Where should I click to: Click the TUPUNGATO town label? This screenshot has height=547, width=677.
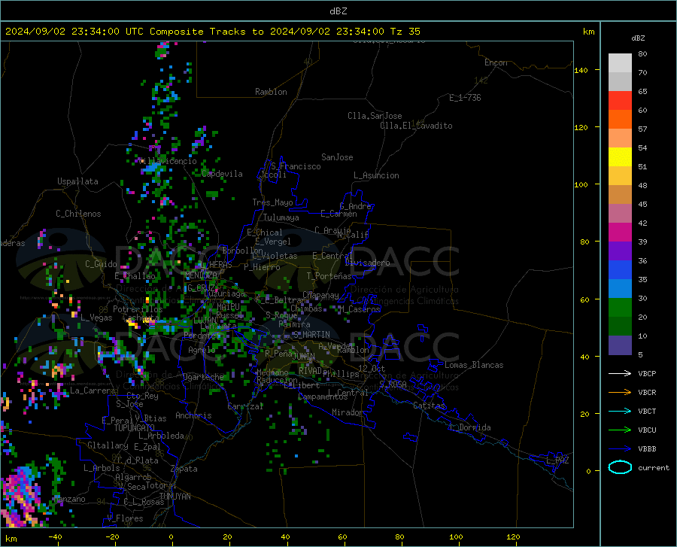pyautogui.click(x=135, y=428)
